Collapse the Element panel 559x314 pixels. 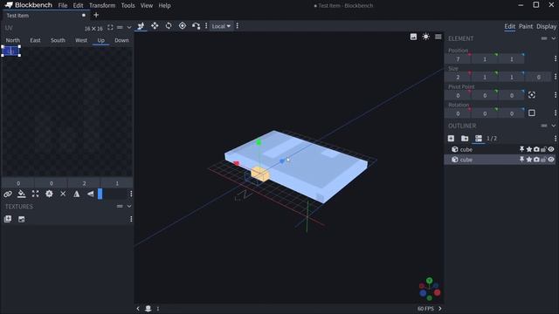[553, 38]
